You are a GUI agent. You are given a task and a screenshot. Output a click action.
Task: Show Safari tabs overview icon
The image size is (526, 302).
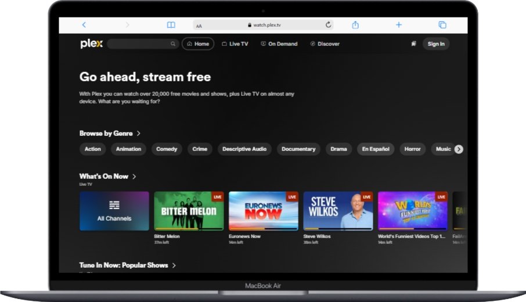click(x=442, y=25)
